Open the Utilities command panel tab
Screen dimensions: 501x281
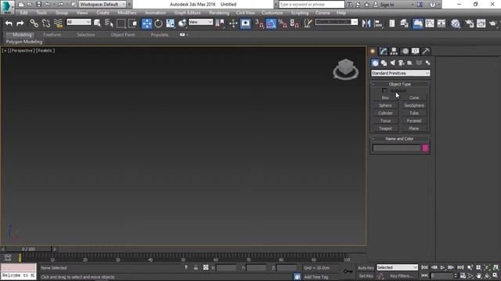pyautogui.click(x=426, y=51)
